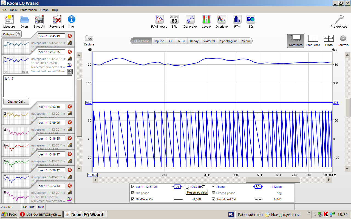Uncheck the Phase trace checkbox
The height and width of the screenshot is (219, 351).
coord(213,187)
